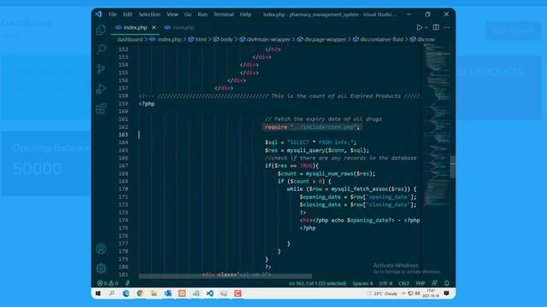Click the VS Code logo icon
This screenshot has width=547, height=307.
(x=98, y=14)
